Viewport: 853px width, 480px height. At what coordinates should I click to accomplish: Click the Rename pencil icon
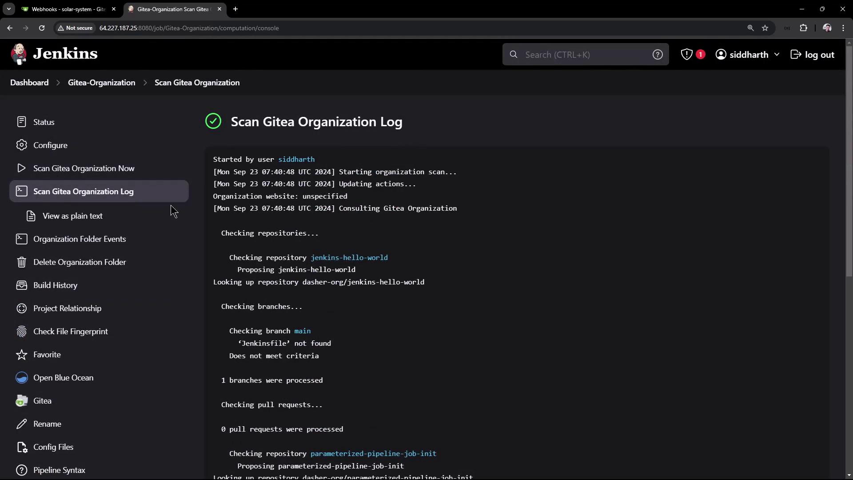click(x=21, y=424)
